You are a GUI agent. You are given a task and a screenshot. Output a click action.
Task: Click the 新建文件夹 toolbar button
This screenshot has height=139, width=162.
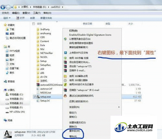[46, 18]
